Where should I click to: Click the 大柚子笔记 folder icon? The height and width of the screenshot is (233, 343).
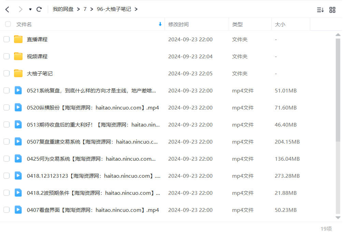(x=18, y=73)
